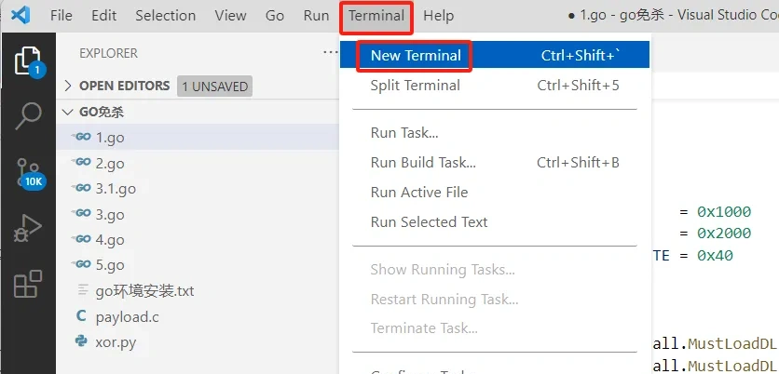Select Run Active File menu entry
The width and height of the screenshot is (779, 374).
495,193
